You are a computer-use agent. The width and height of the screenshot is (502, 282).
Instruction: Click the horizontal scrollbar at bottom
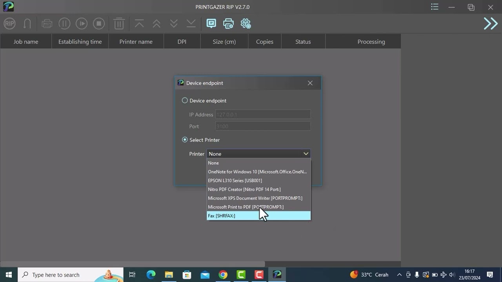coord(133,264)
